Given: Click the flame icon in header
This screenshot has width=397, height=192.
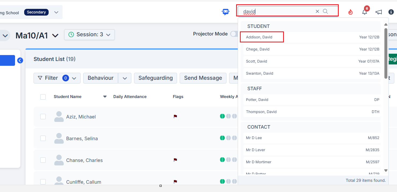Looking at the screenshot, I should (x=350, y=12).
